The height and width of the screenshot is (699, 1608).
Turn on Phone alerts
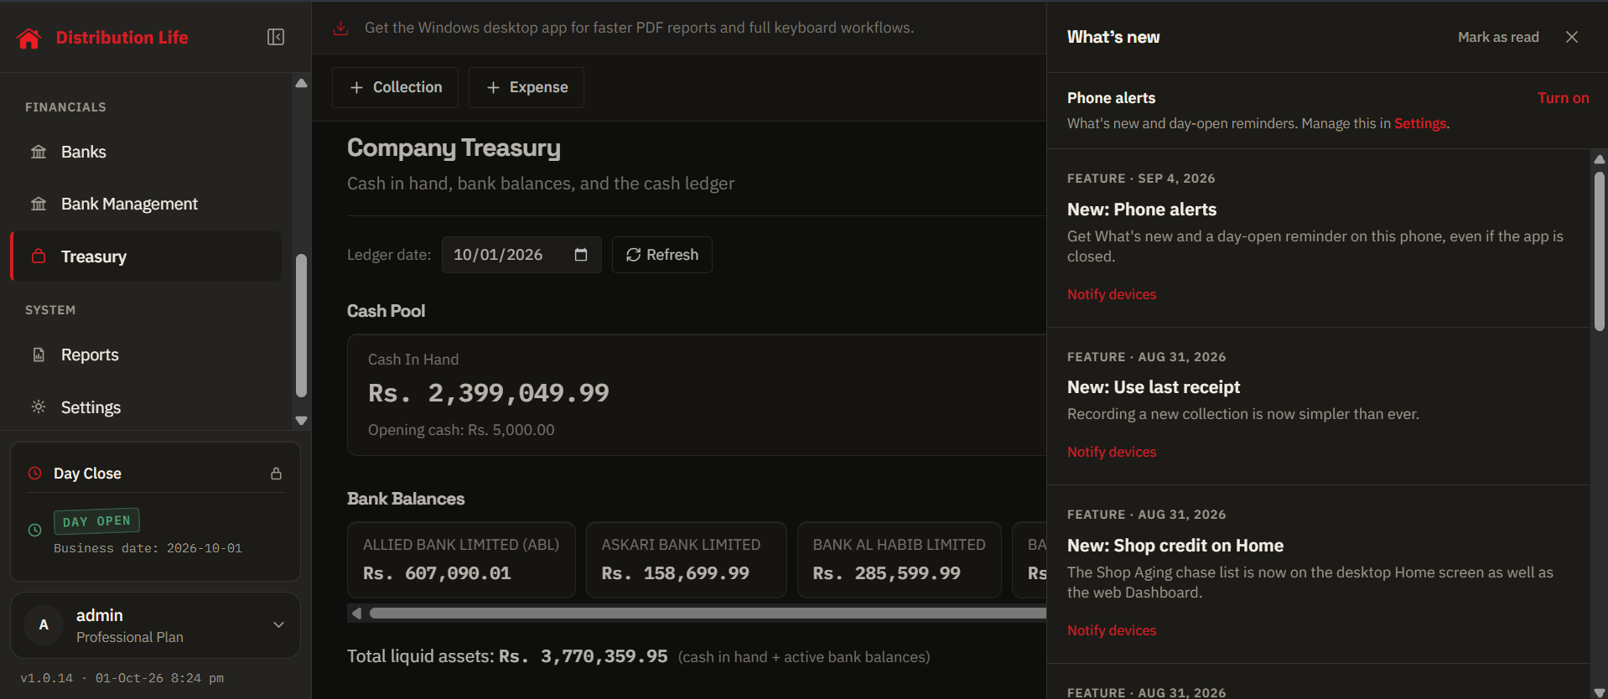pos(1564,98)
